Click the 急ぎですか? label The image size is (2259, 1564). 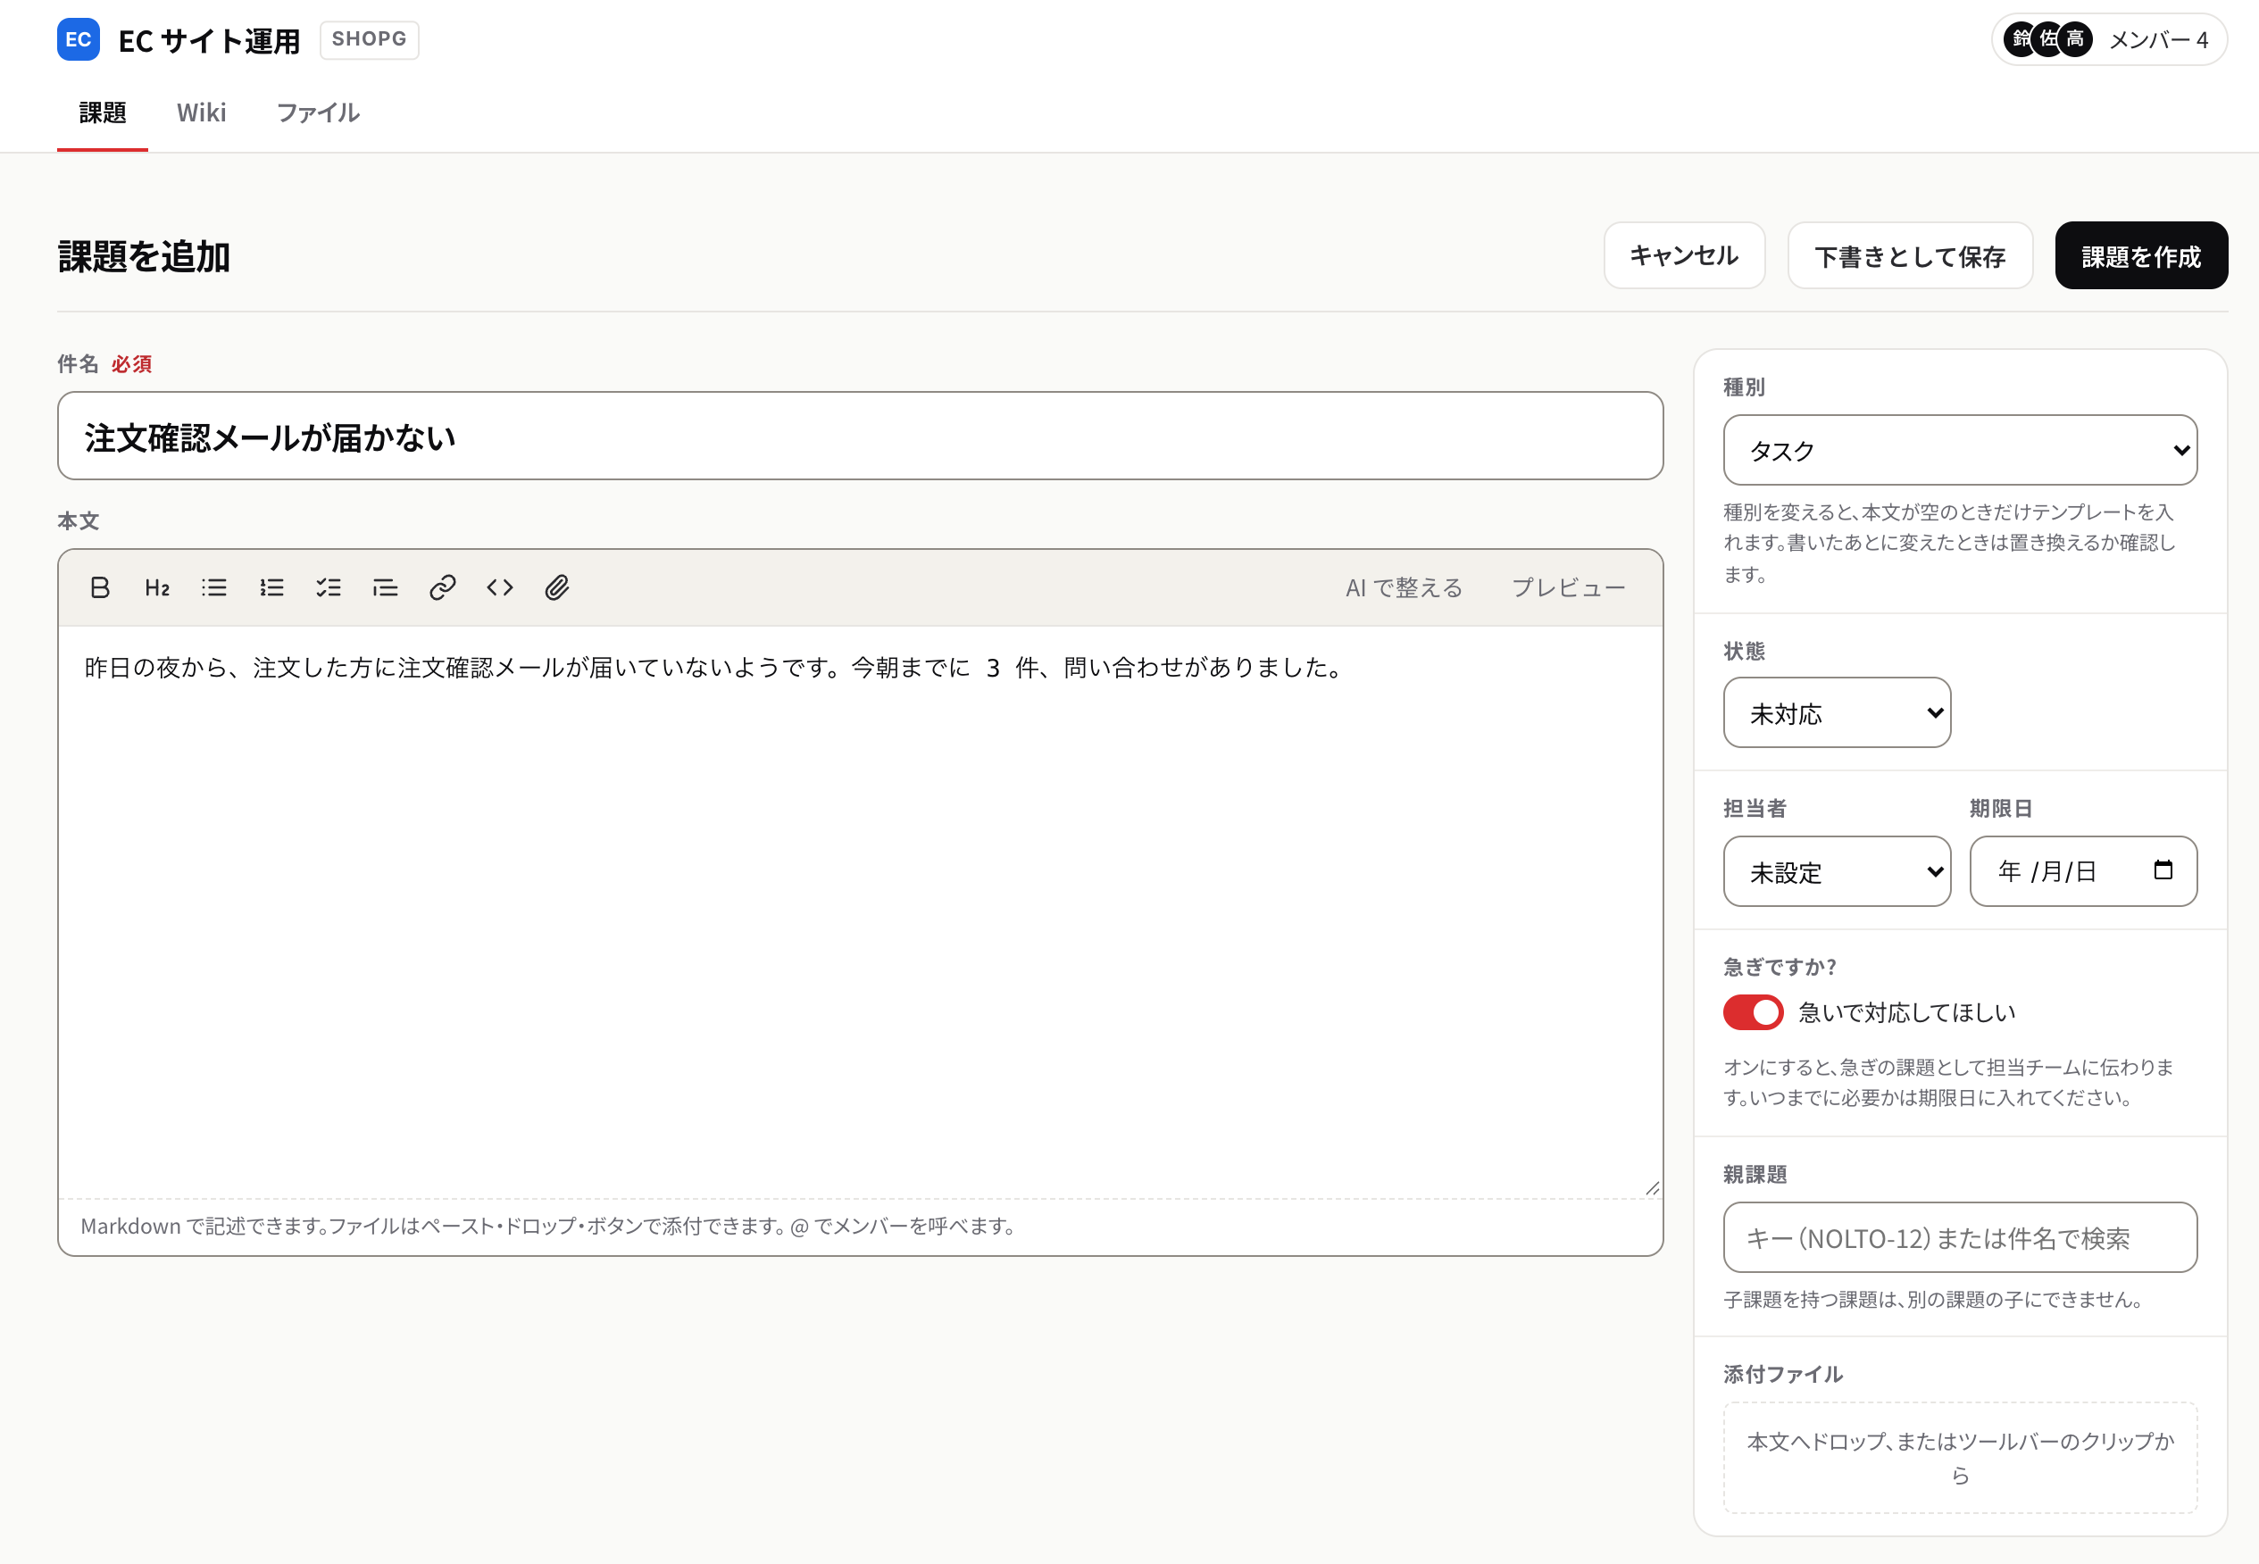pyautogui.click(x=1780, y=967)
